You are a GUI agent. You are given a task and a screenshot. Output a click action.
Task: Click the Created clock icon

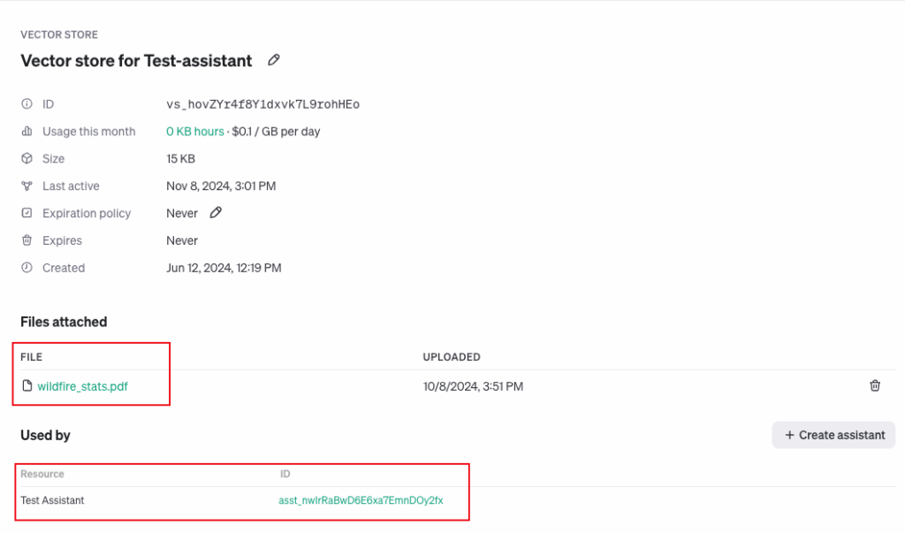tap(27, 268)
